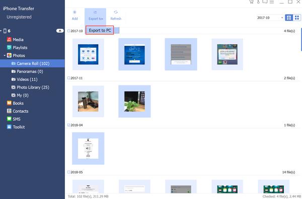This screenshot has width=302, height=199.
Task: Open the hamburger menu icon in title bar
Action: pos(272,2)
